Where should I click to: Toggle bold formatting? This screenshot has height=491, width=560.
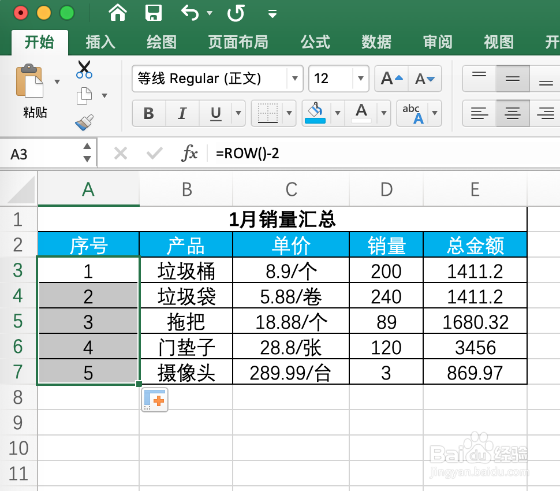pyautogui.click(x=148, y=113)
